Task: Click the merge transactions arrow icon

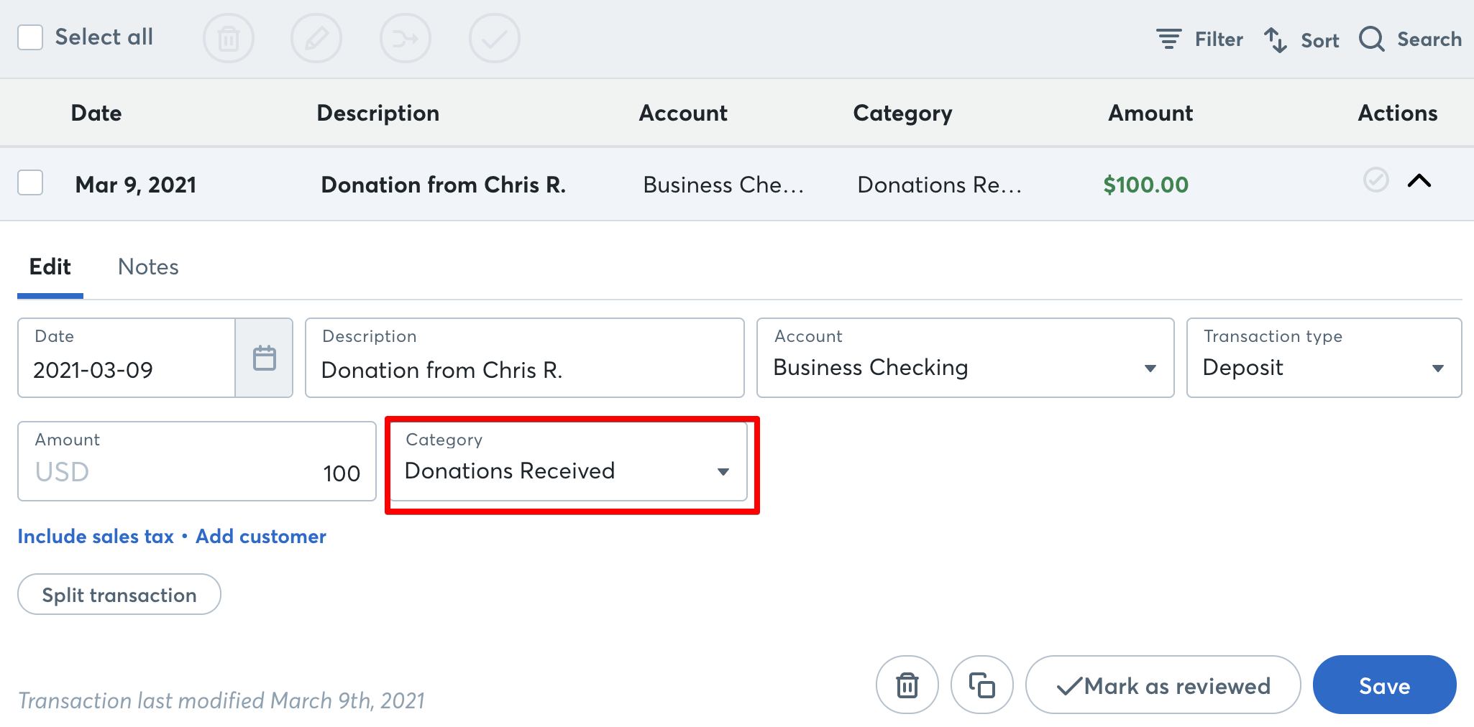Action: pyautogui.click(x=406, y=37)
